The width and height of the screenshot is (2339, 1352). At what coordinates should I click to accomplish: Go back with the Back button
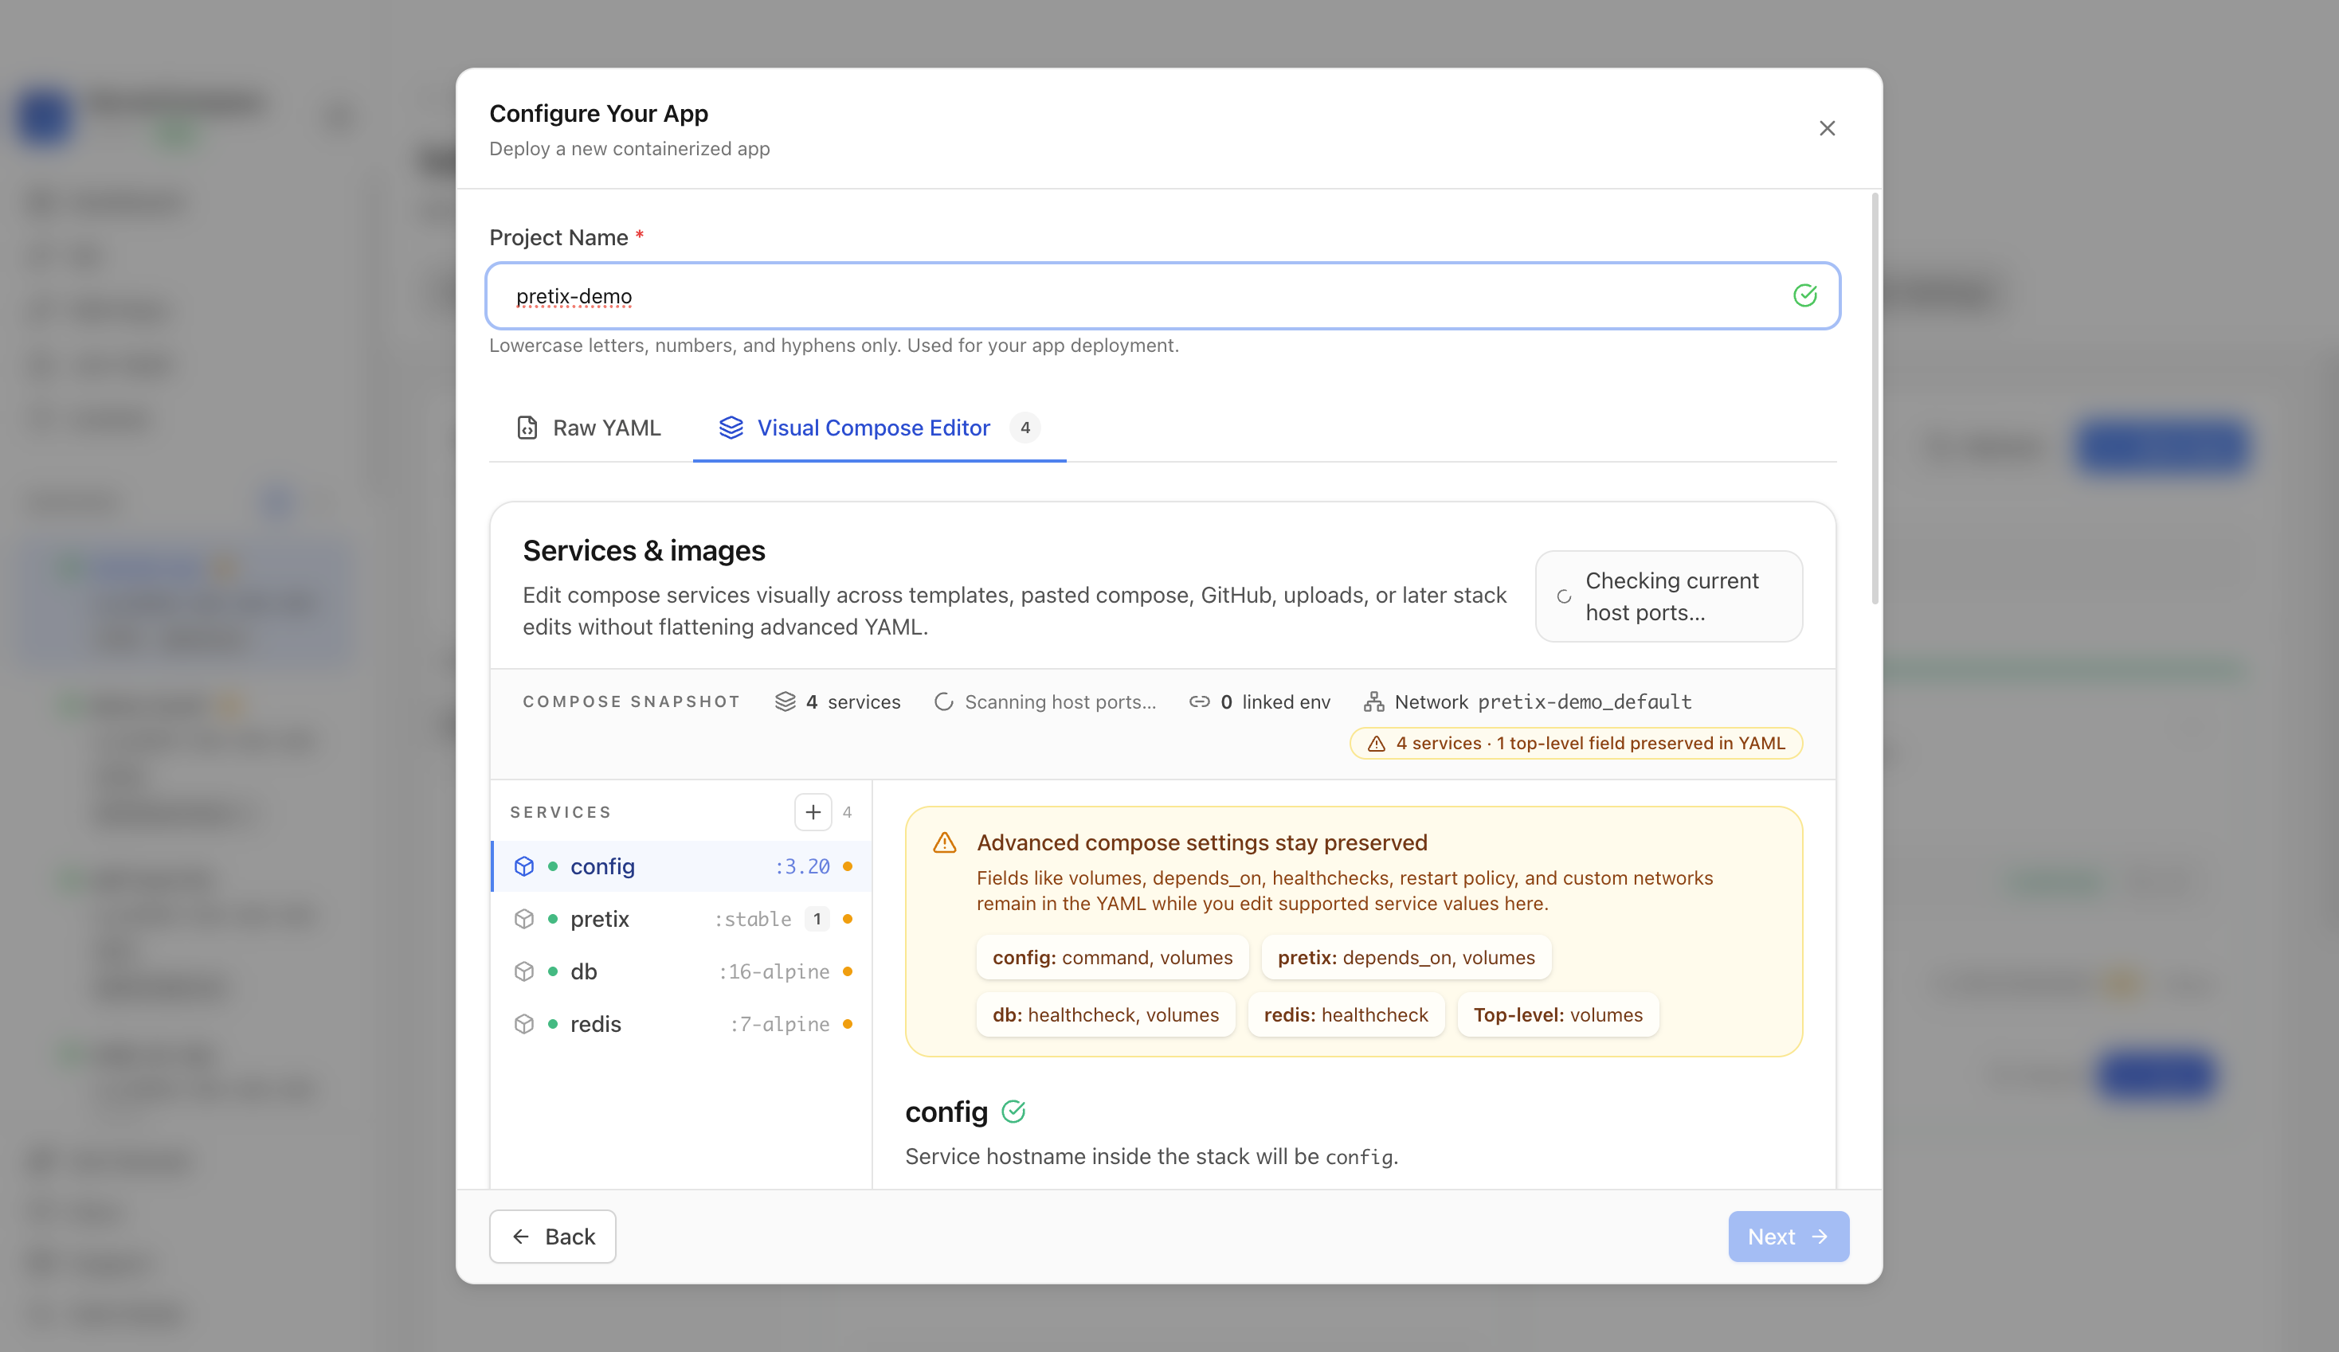552,1236
